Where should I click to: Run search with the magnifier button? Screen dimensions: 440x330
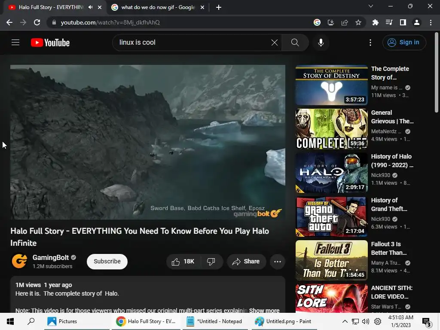[295, 43]
